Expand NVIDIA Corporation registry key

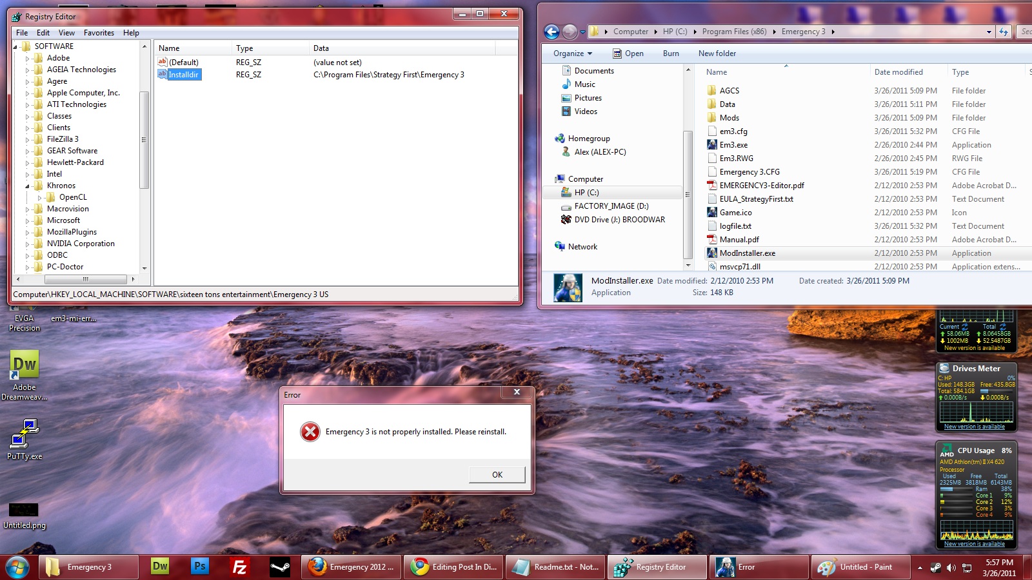click(x=28, y=244)
